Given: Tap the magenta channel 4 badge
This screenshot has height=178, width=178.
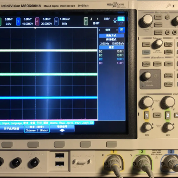Looking at the screenshot, I should (x=37, y=21).
